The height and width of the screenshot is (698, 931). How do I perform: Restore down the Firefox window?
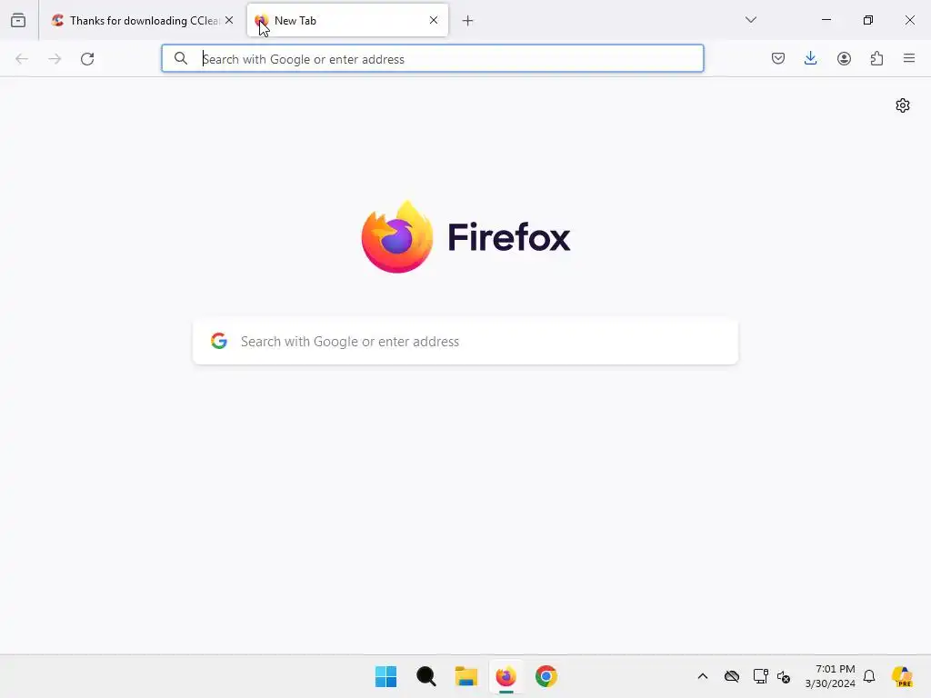[x=868, y=20]
